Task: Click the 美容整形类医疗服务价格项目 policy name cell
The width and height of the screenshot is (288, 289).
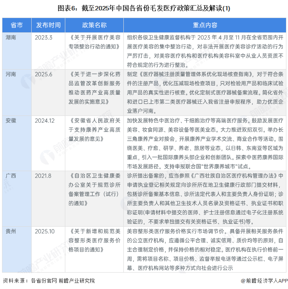Action: pyautogui.click(x=95, y=240)
